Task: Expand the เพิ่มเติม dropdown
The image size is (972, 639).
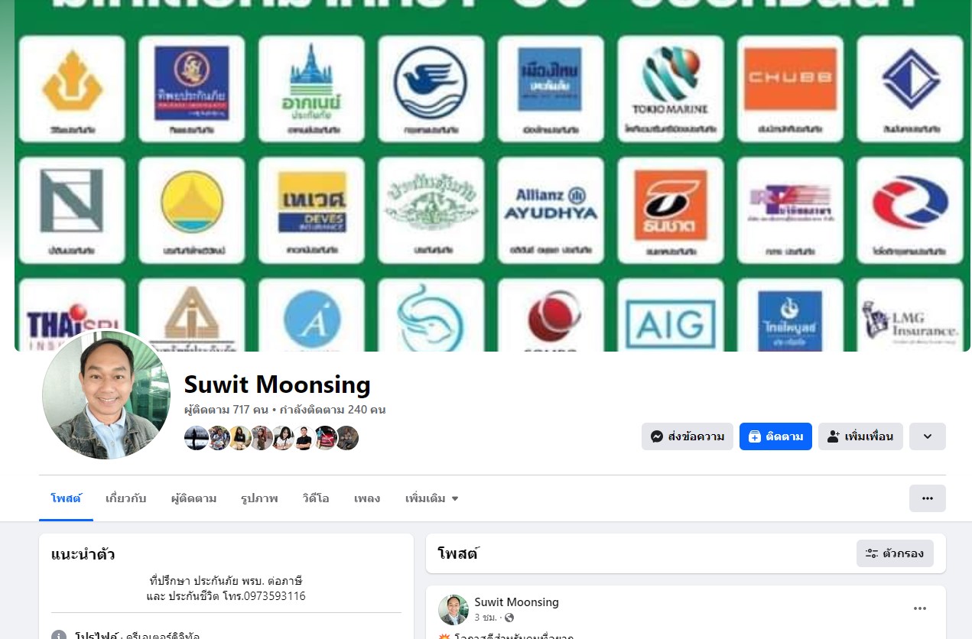Action: 432,498
